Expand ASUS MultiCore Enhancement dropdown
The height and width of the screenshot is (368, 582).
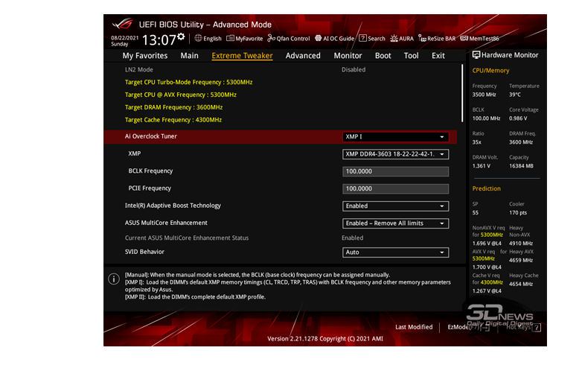[x=395, y=223]
